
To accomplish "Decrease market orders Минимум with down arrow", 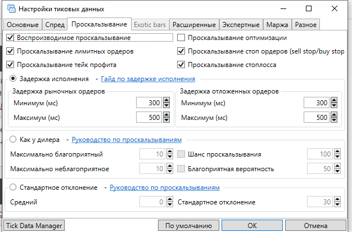I will [166, 105].
